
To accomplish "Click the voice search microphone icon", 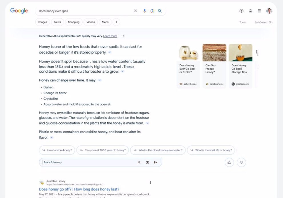I will (x=145, y=11).
